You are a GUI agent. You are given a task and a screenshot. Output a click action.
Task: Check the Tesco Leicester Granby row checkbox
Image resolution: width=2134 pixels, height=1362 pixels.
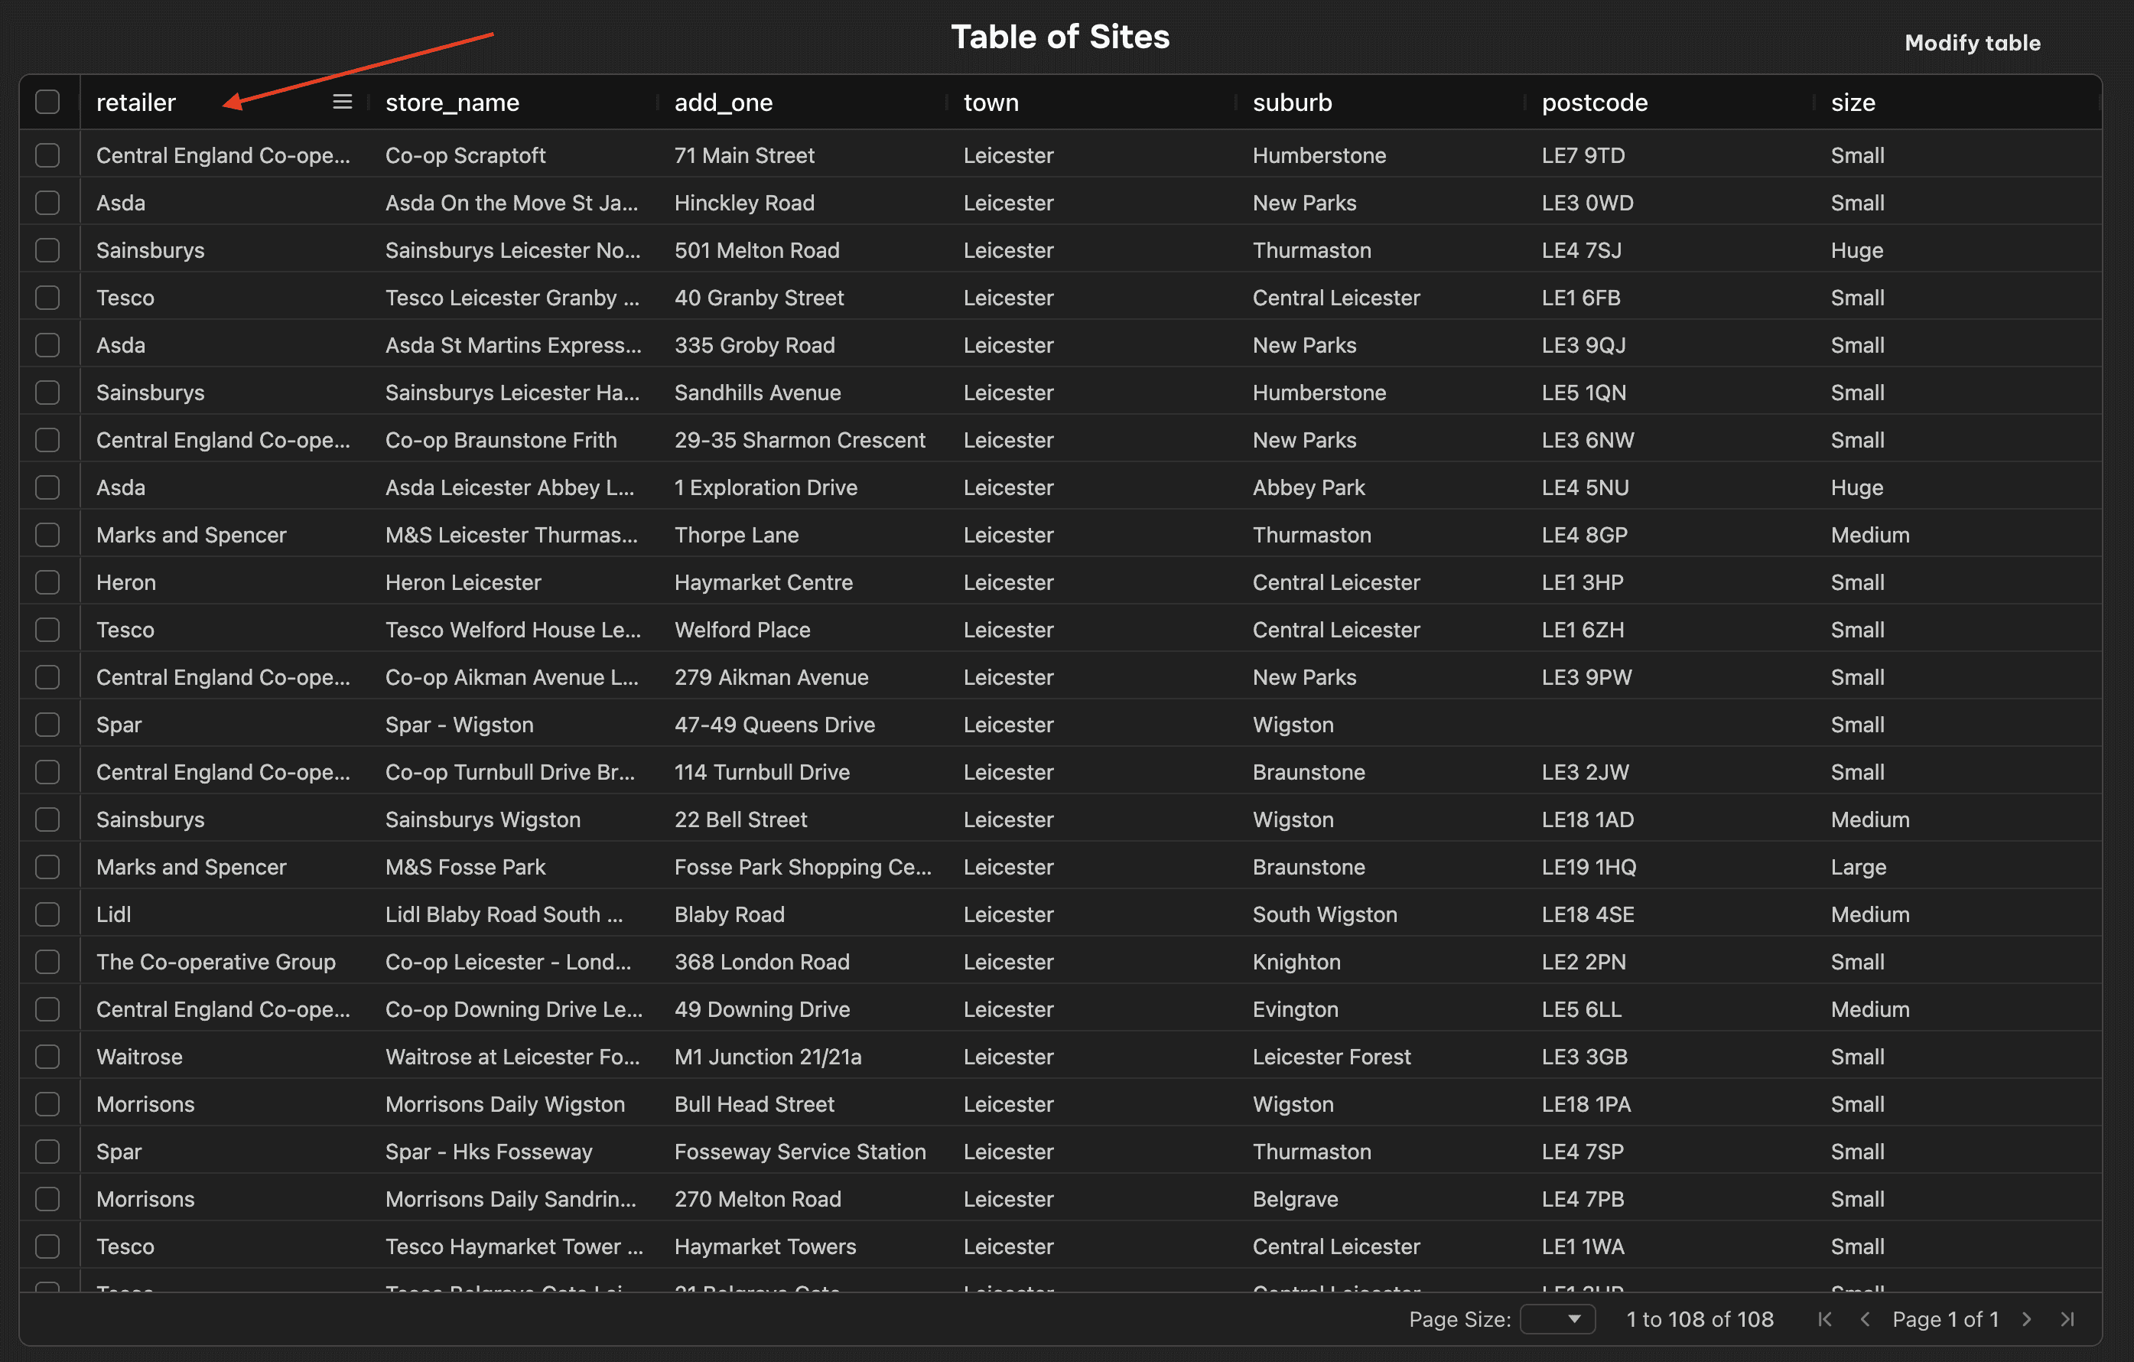coord(48,297)
